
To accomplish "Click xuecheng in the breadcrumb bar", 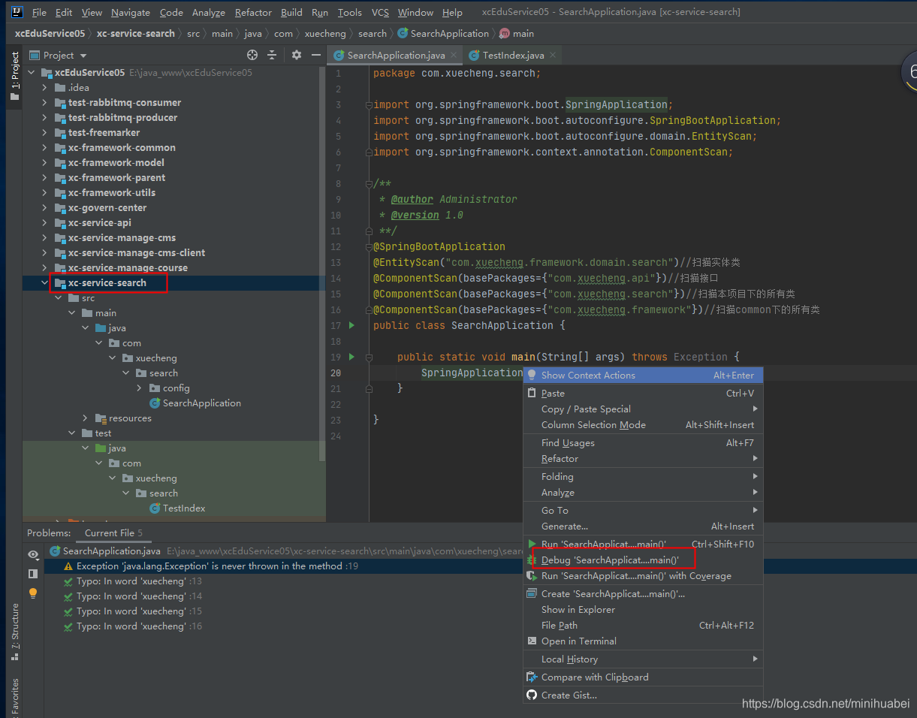I will (325, 33).
